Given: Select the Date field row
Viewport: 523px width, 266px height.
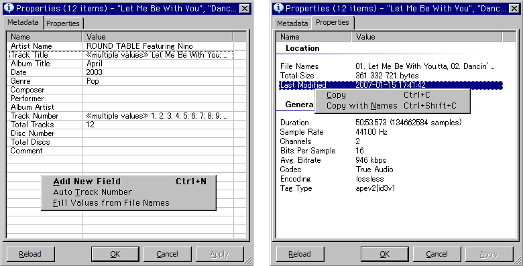Looking at the screenshot, I should 120,72.
